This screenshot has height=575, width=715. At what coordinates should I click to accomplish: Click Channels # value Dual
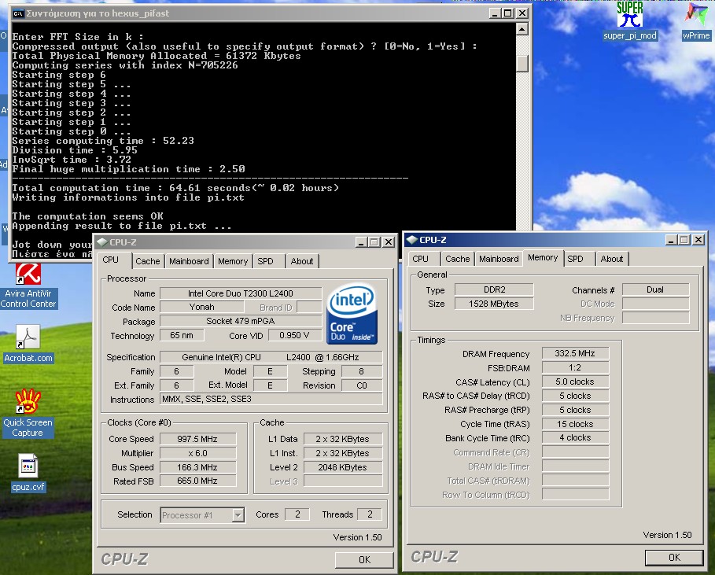tap(655, 289)
